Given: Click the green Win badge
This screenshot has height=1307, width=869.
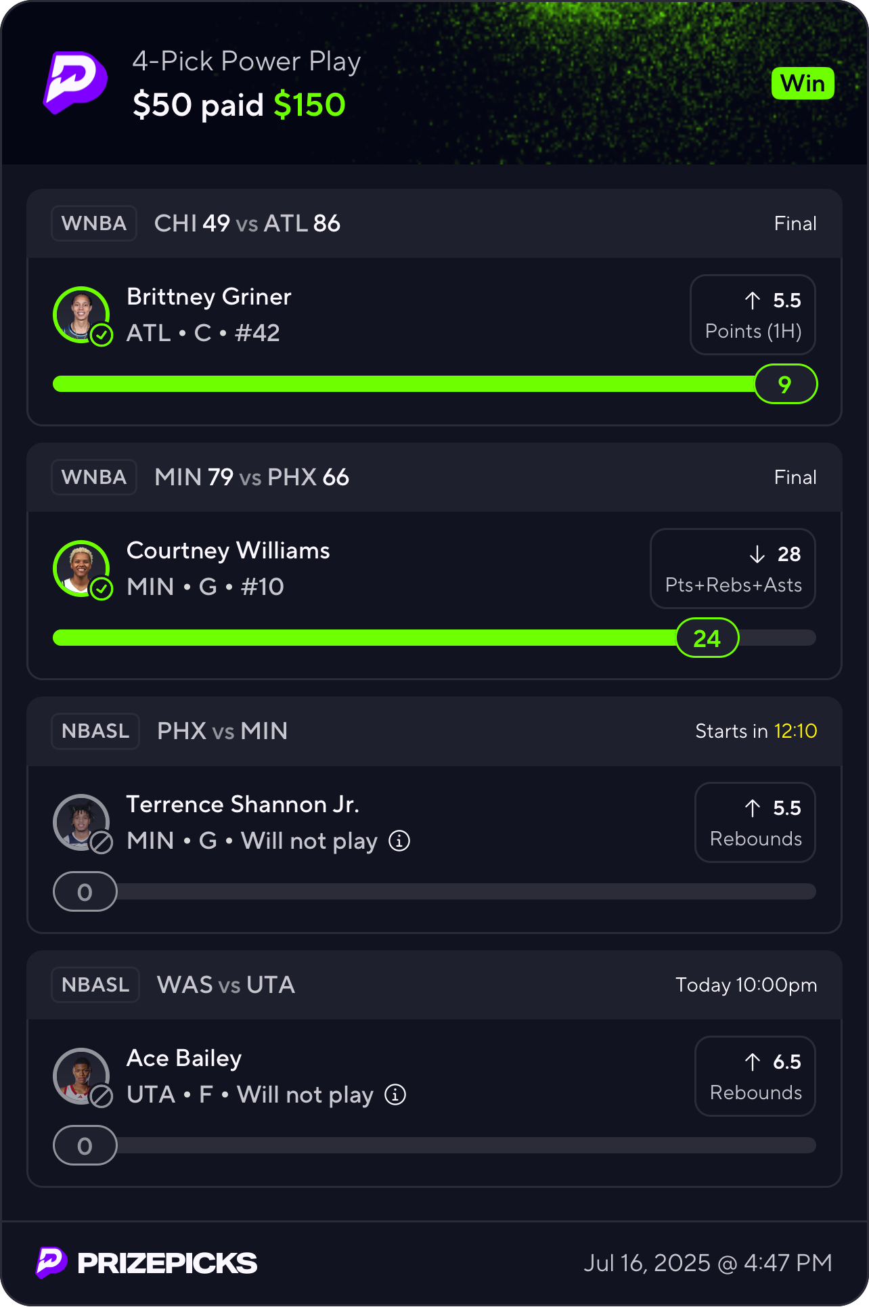Looking at the screenshot, I should click(x=803, y=83).
